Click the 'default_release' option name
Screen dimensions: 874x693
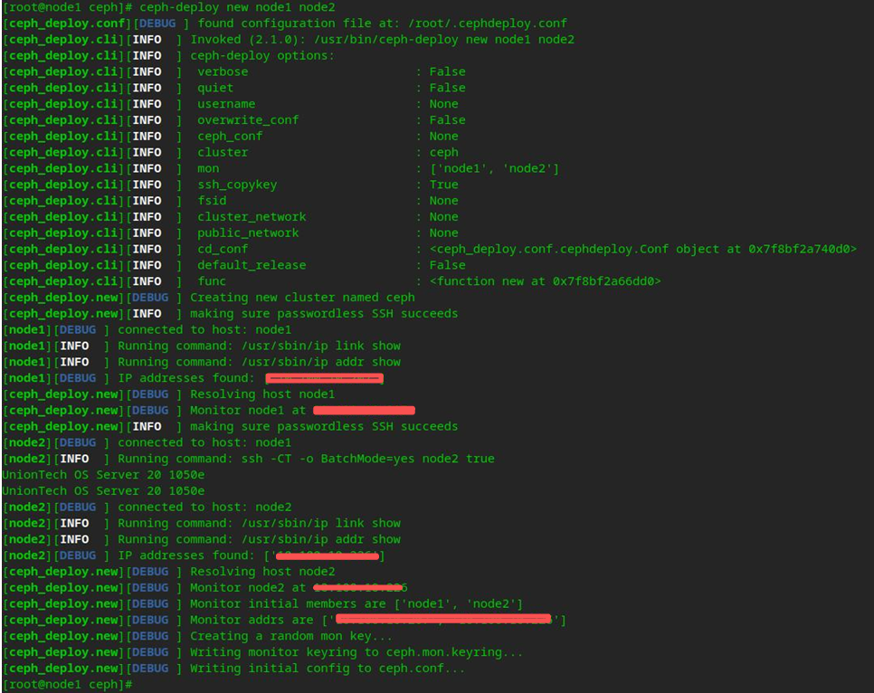pyautogui.click(x=252, y=266)
